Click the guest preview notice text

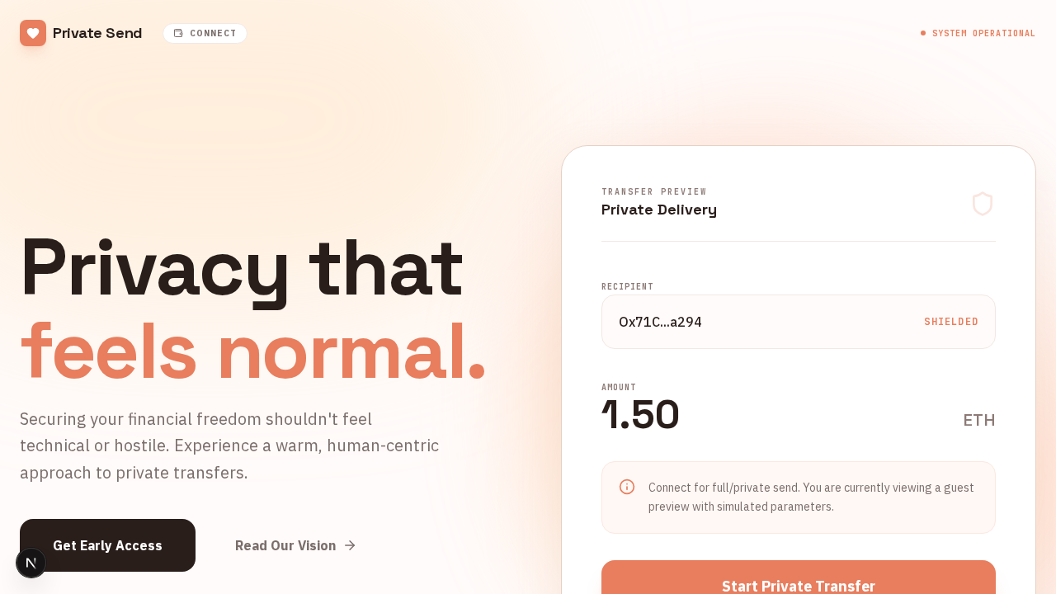click(811, 497)
